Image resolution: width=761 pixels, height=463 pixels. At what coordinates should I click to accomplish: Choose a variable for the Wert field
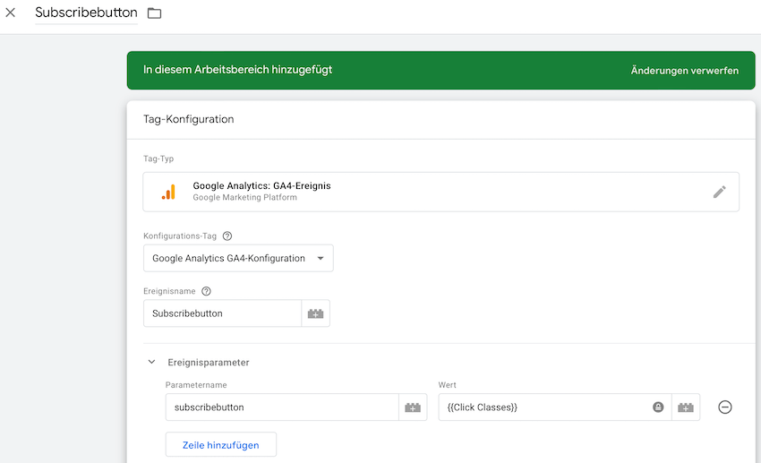tap(686, 407)
